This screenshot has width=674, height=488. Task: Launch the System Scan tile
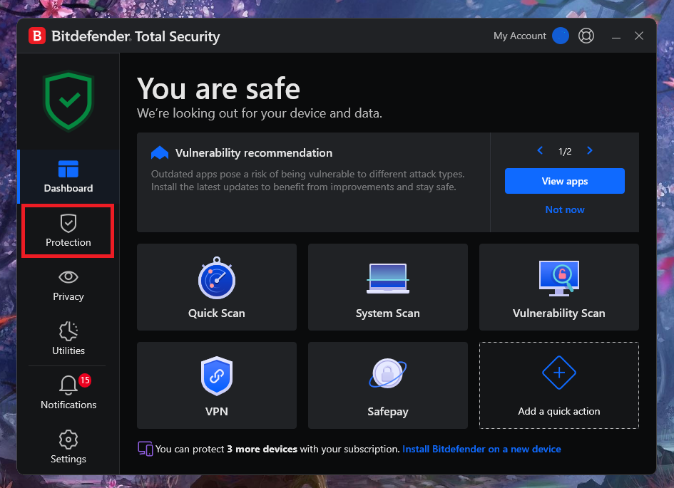point(388,287)
